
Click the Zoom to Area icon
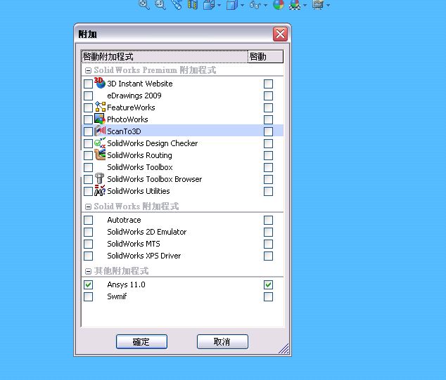[x=160, y=4]
